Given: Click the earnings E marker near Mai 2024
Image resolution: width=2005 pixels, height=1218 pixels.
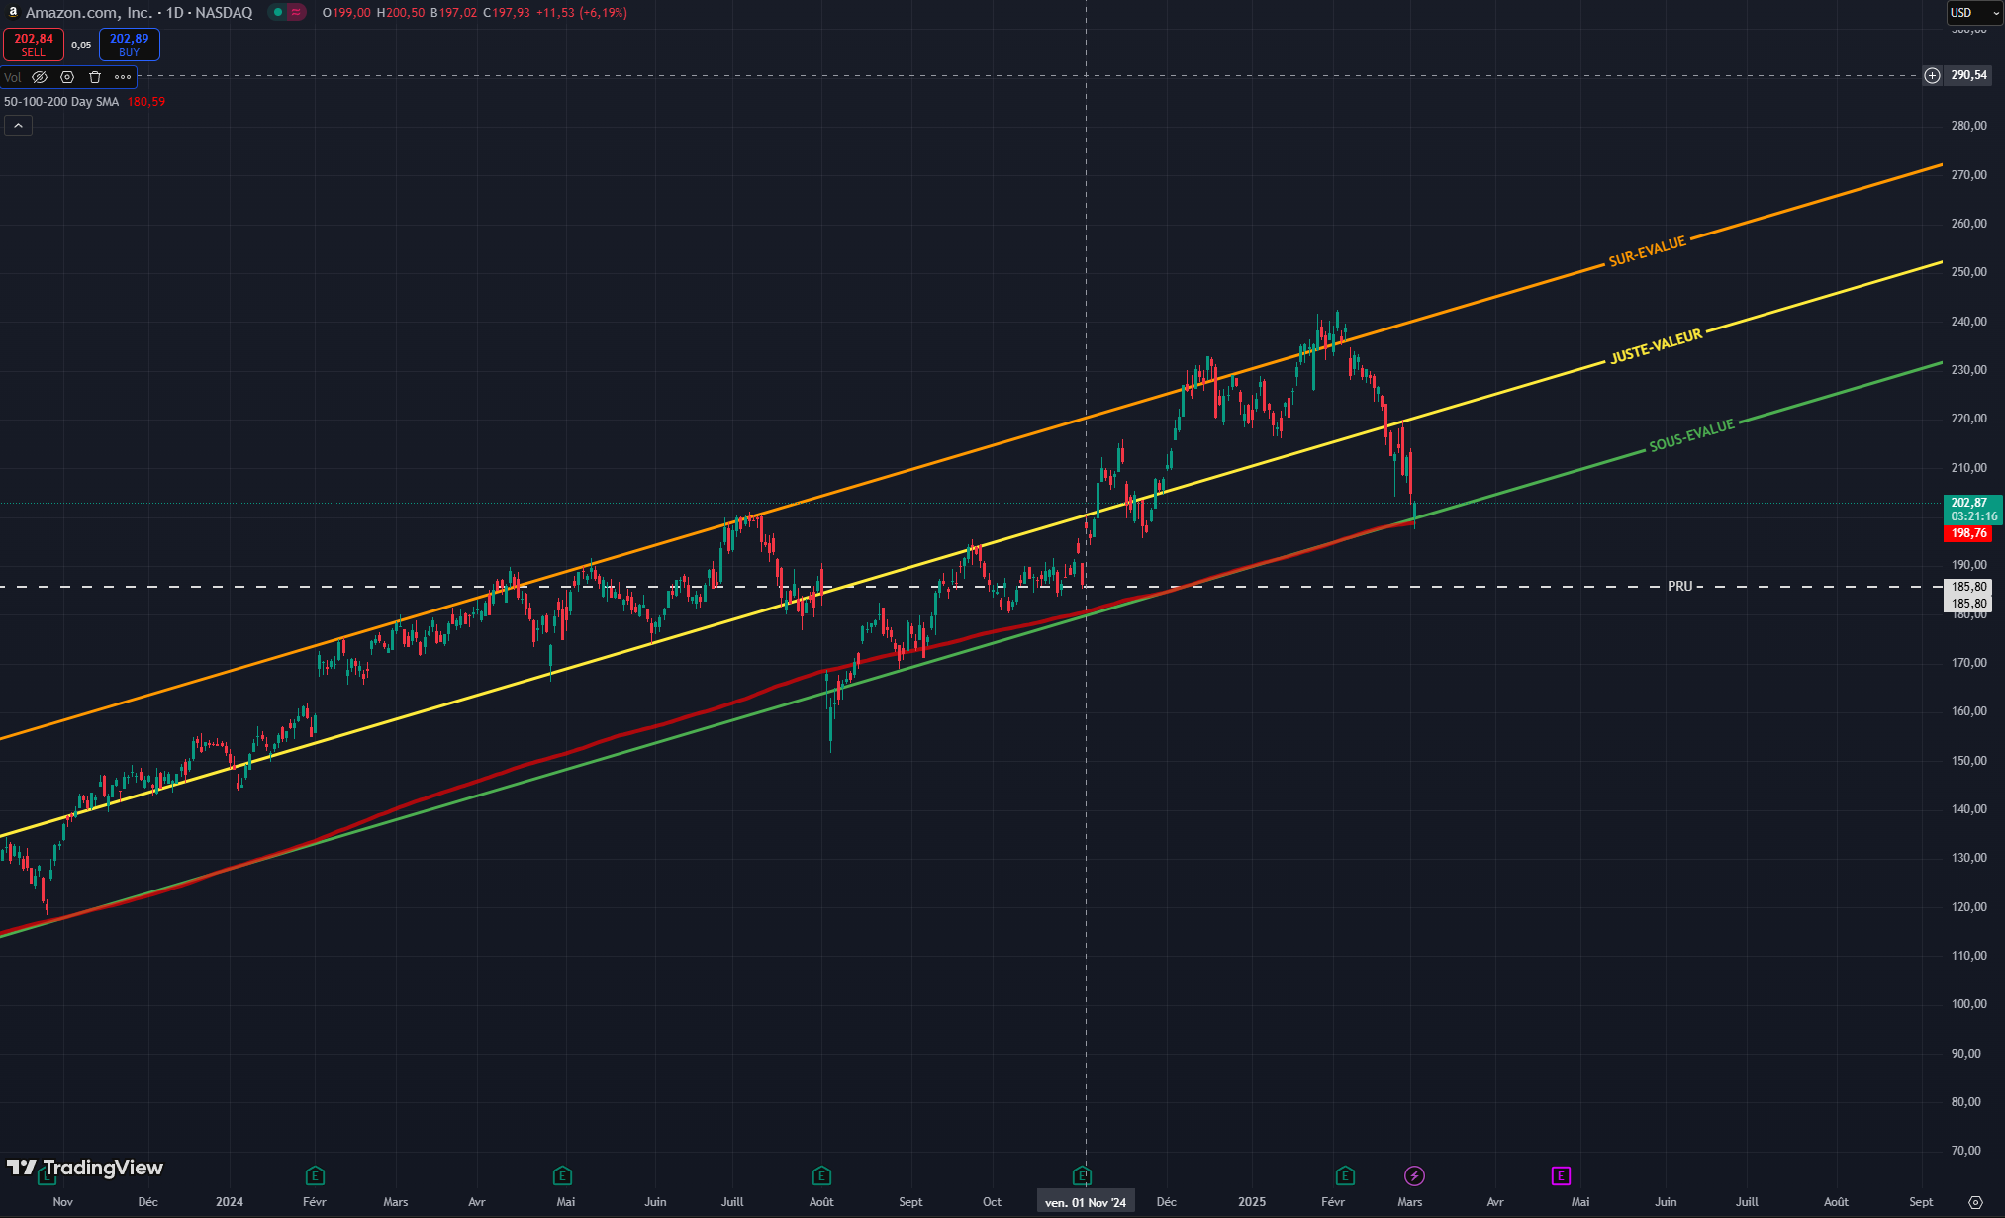Looking at the screenshot, I should click(x=562, y=1175).
